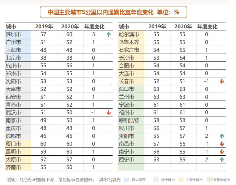Select the 成都市 city cell
The width and height of the screenshot is (236, 185).
18,136
